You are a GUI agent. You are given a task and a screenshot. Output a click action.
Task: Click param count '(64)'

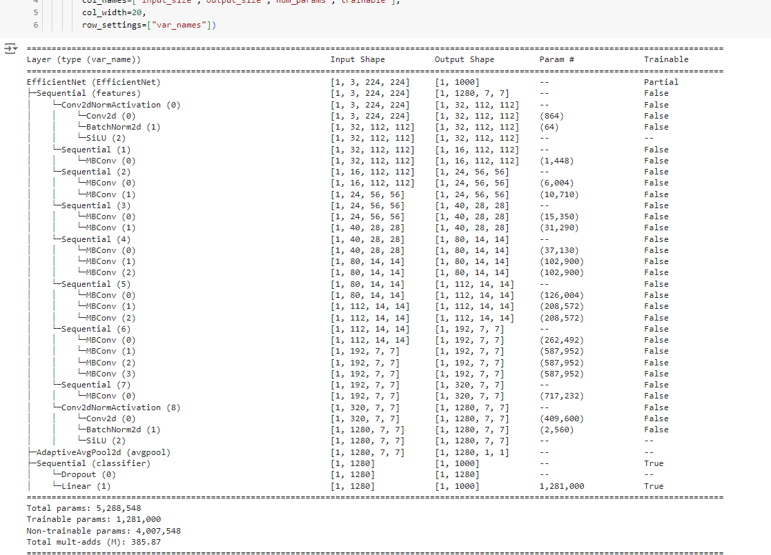pos(549,127)
